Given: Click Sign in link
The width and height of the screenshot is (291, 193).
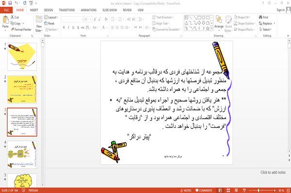Looking at the screenshot, I should (x=280, y=10).
